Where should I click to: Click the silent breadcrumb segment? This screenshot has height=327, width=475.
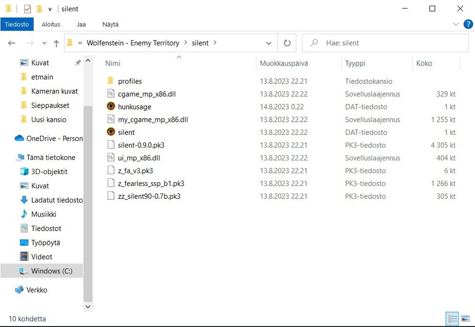(200, 43)
